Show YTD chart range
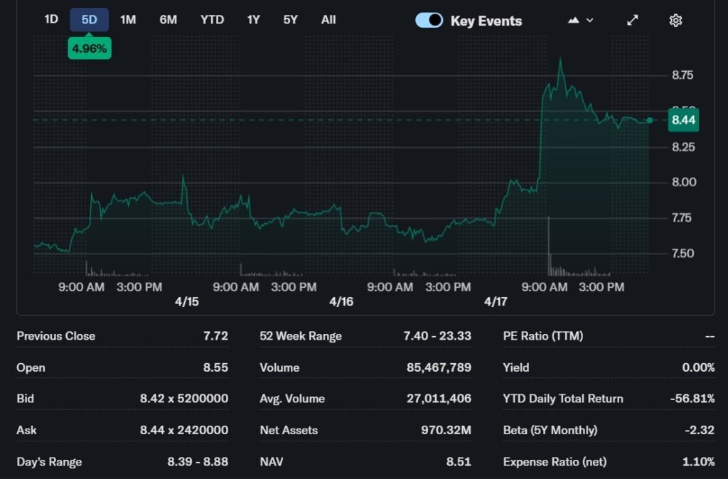Viewport: 728px width, 479px height. (212, 20)
